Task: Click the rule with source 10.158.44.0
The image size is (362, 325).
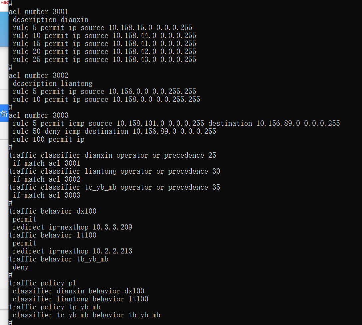Action: (x=104, y=36)
